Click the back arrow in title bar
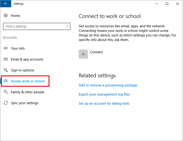Screen dimensions: 183x141 click(x=6, y=4)
